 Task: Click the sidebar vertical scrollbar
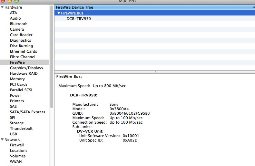[x=52, y=57]
